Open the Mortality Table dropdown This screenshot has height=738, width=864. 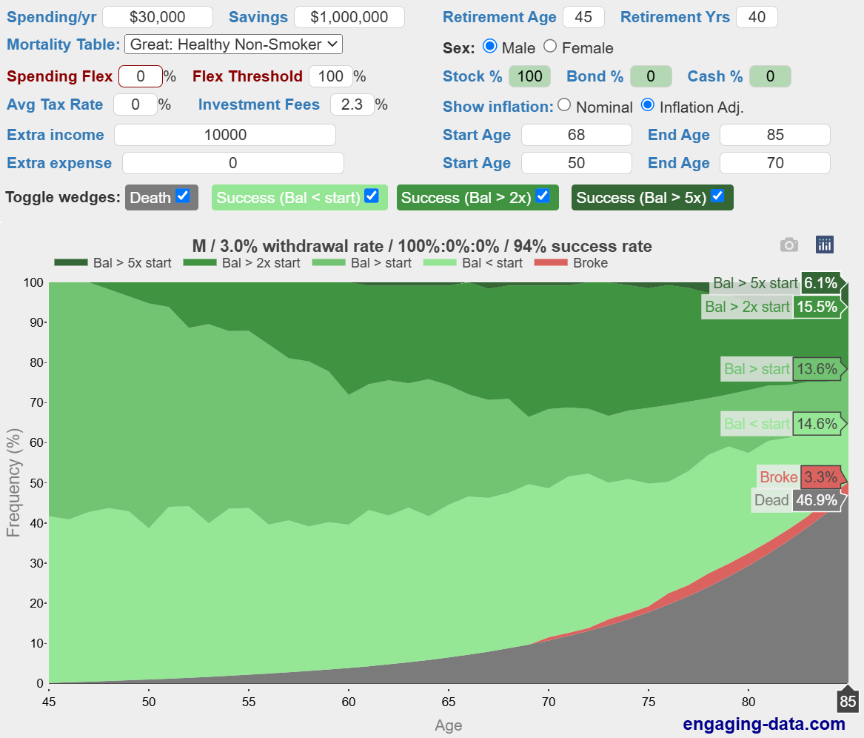[233, 44]
